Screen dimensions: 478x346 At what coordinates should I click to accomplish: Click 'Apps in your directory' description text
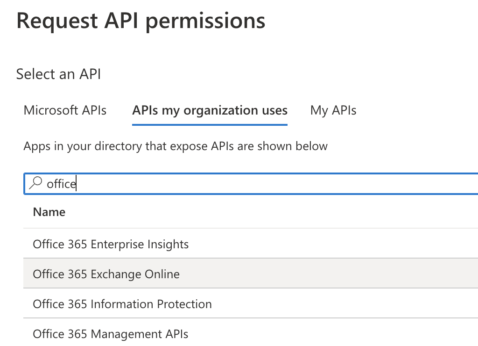coord(176,146)
